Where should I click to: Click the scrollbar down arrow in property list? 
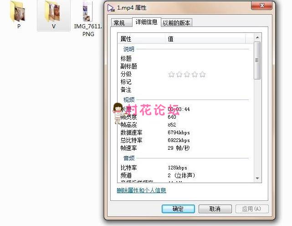257,178
